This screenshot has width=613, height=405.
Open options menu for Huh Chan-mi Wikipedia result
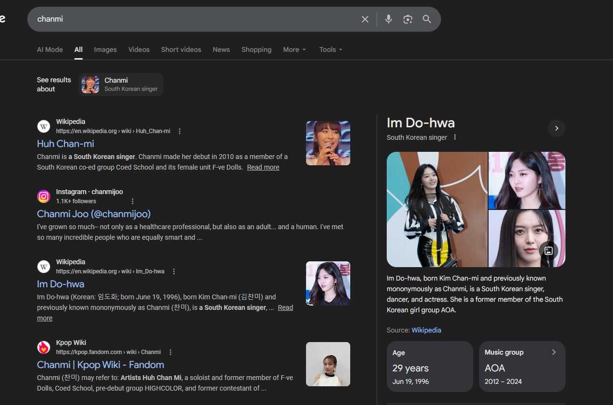[180, 131]
